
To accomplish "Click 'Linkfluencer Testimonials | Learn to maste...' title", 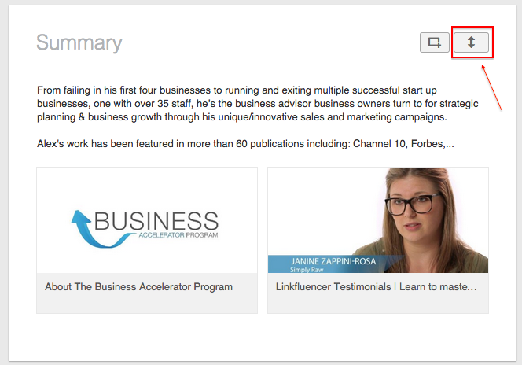I will (377, 287).
